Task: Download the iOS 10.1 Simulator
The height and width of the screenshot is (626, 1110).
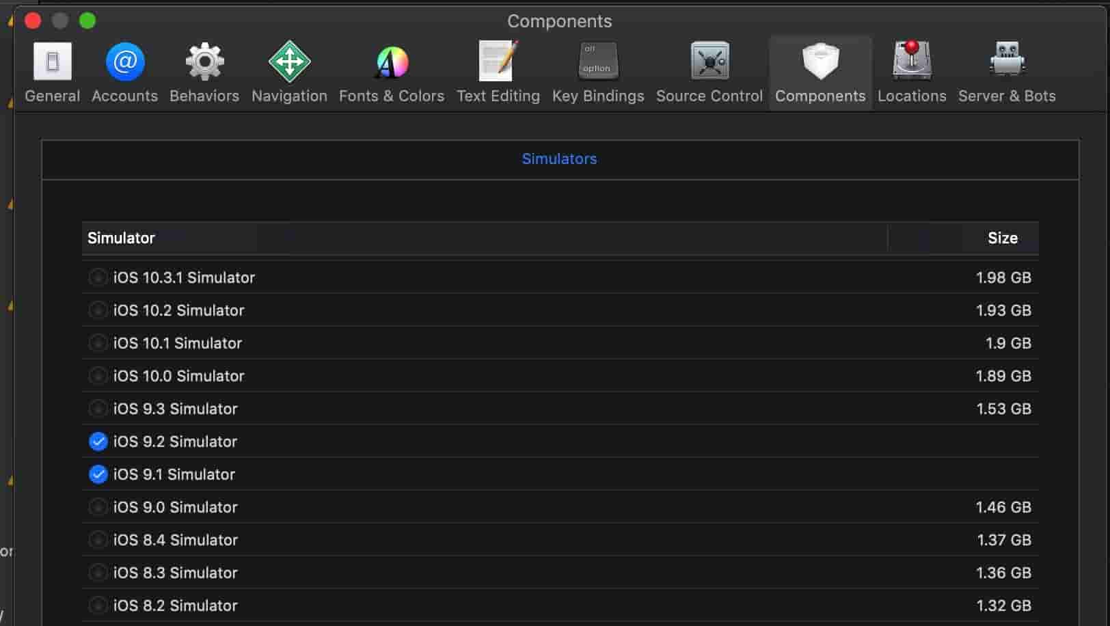Action: (x=98, y=343)
